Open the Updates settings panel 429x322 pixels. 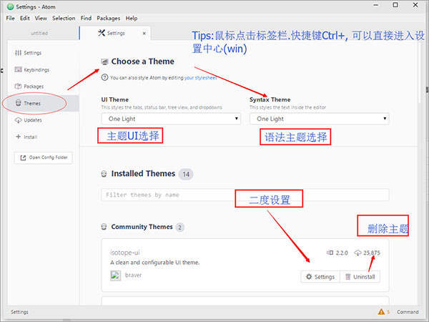click(x=33, y=119)
